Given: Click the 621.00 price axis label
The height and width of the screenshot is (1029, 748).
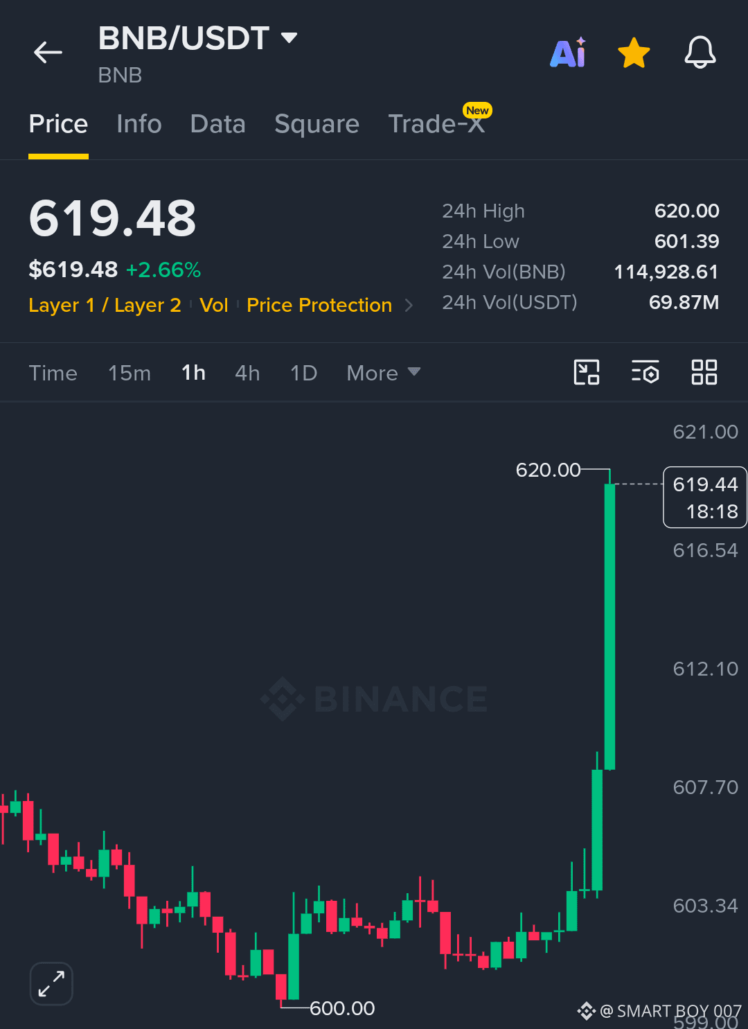Looking at the screenshot, I should pyautogui.click(x=706, y=432).
